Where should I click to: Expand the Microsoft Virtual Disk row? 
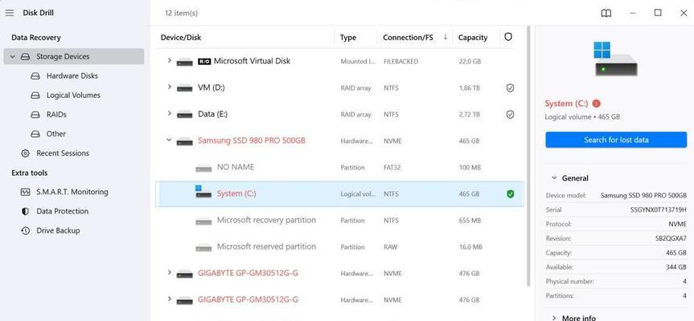click(x=169, y=60)
